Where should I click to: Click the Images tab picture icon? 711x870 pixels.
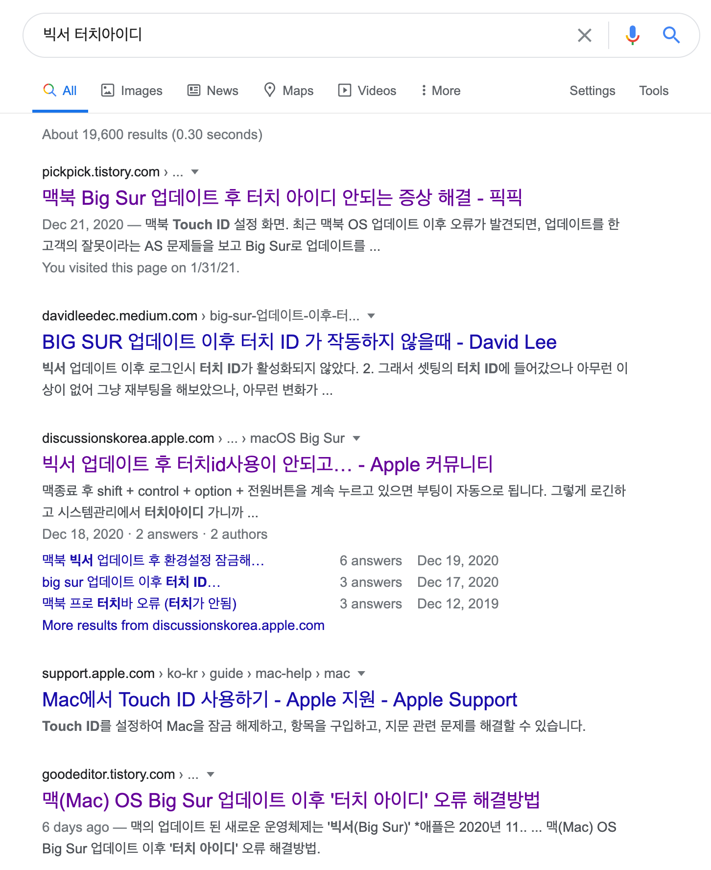pyautogui.click(x=107, y=90)
